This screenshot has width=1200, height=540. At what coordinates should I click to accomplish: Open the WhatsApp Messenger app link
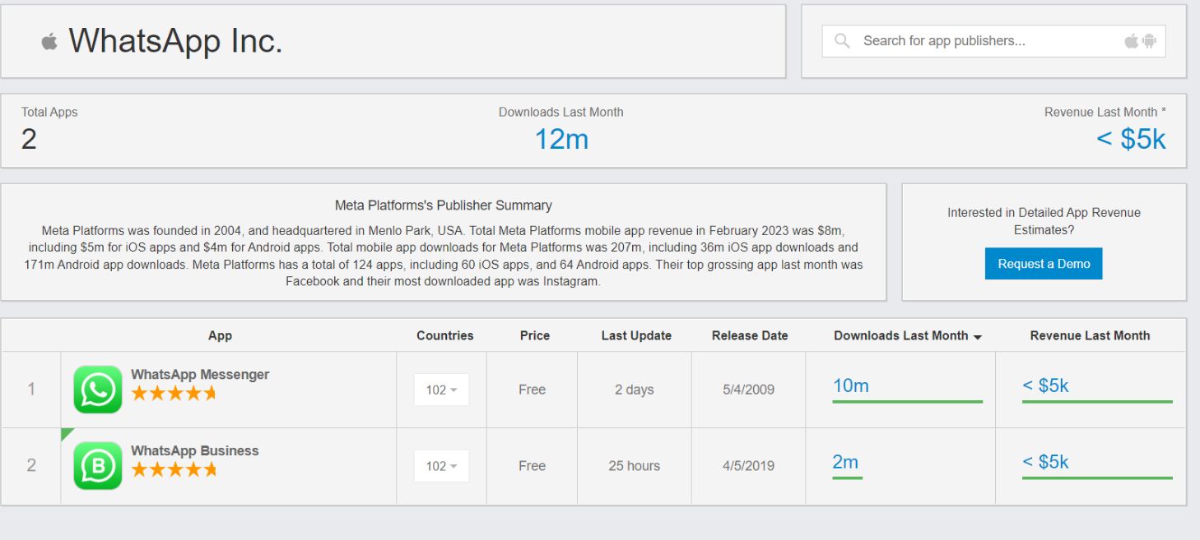[200, 375]
